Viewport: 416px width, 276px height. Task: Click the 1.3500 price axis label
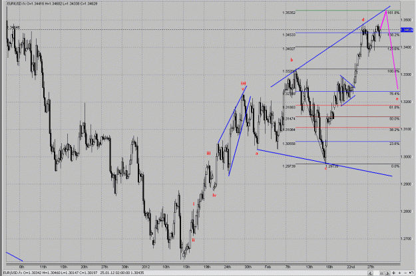pos(406,20)
